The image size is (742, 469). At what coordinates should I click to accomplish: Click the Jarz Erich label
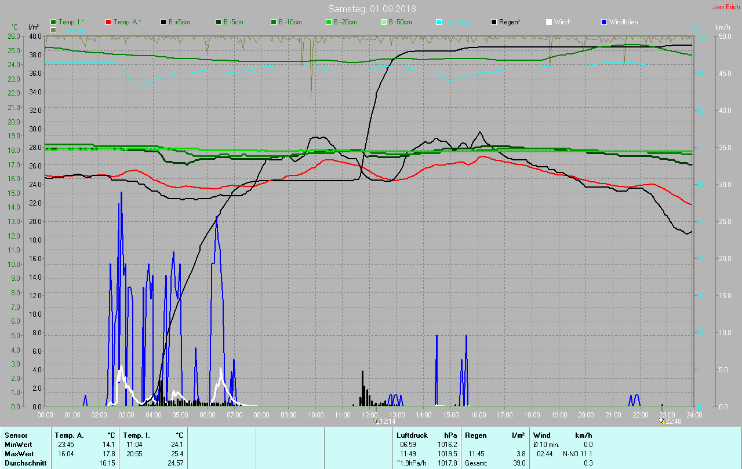(x=726, y=7)
